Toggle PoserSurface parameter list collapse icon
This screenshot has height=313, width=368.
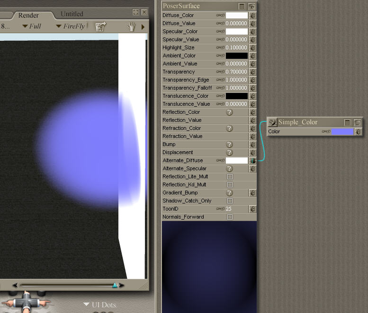point(242,6)
